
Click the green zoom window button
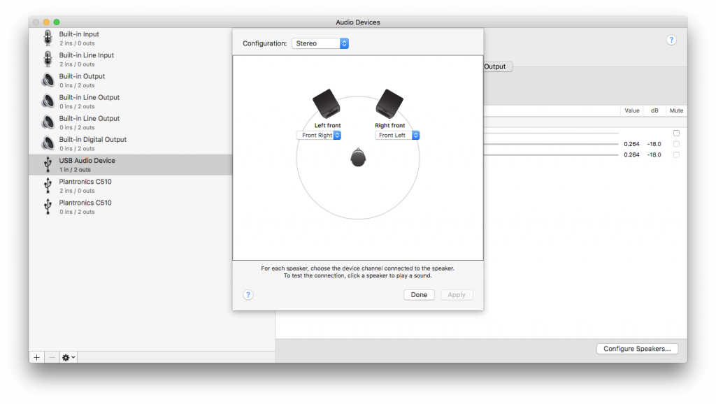(x=57, y=22)
